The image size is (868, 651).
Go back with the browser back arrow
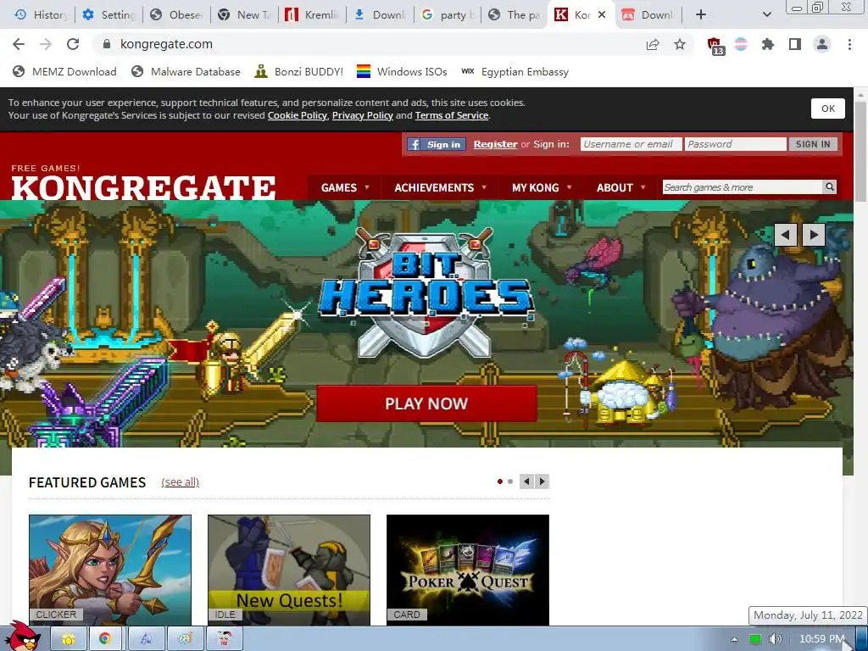coord(19,44)
